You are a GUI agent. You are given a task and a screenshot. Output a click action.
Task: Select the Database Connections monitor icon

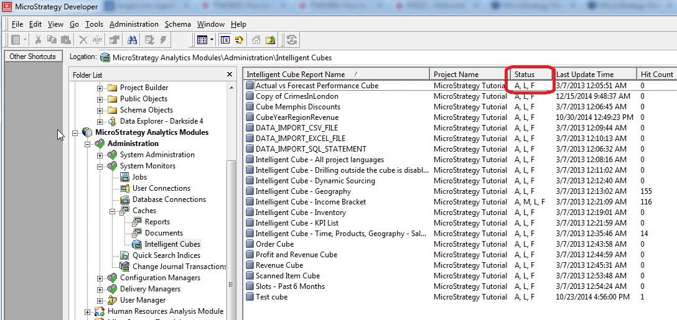pyautogui.click(x=125, y=199)
